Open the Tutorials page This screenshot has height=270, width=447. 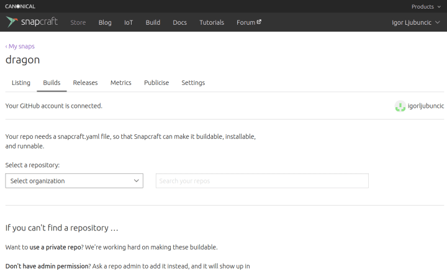[212, 22]
